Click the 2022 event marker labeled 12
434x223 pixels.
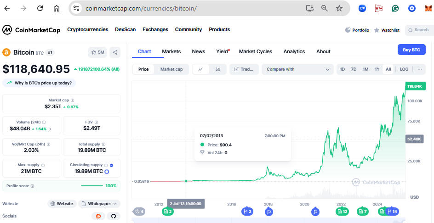coord(342,212)
